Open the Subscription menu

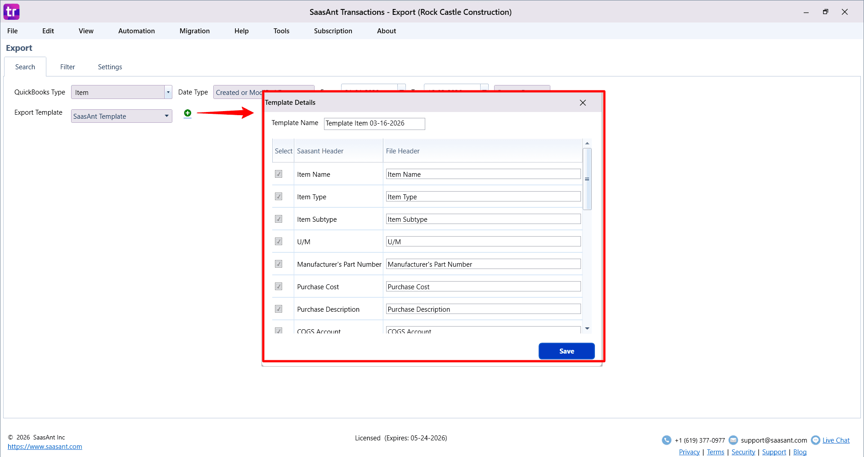tap(333, 31)
